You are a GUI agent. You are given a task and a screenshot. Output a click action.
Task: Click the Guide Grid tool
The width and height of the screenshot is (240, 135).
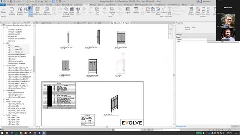pyautogui.click(x=169, y=11)
